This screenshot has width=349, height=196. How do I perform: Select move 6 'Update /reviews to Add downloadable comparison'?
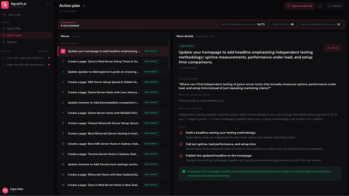pyautogui.click(x=113, y=103)
